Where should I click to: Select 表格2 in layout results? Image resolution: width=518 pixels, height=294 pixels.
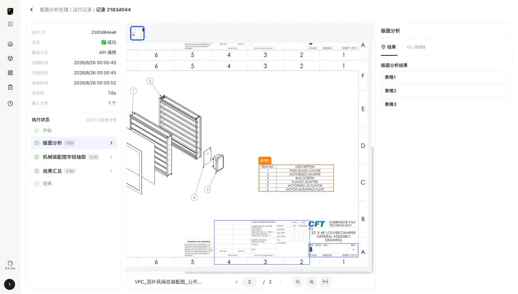tap(444, 91)
